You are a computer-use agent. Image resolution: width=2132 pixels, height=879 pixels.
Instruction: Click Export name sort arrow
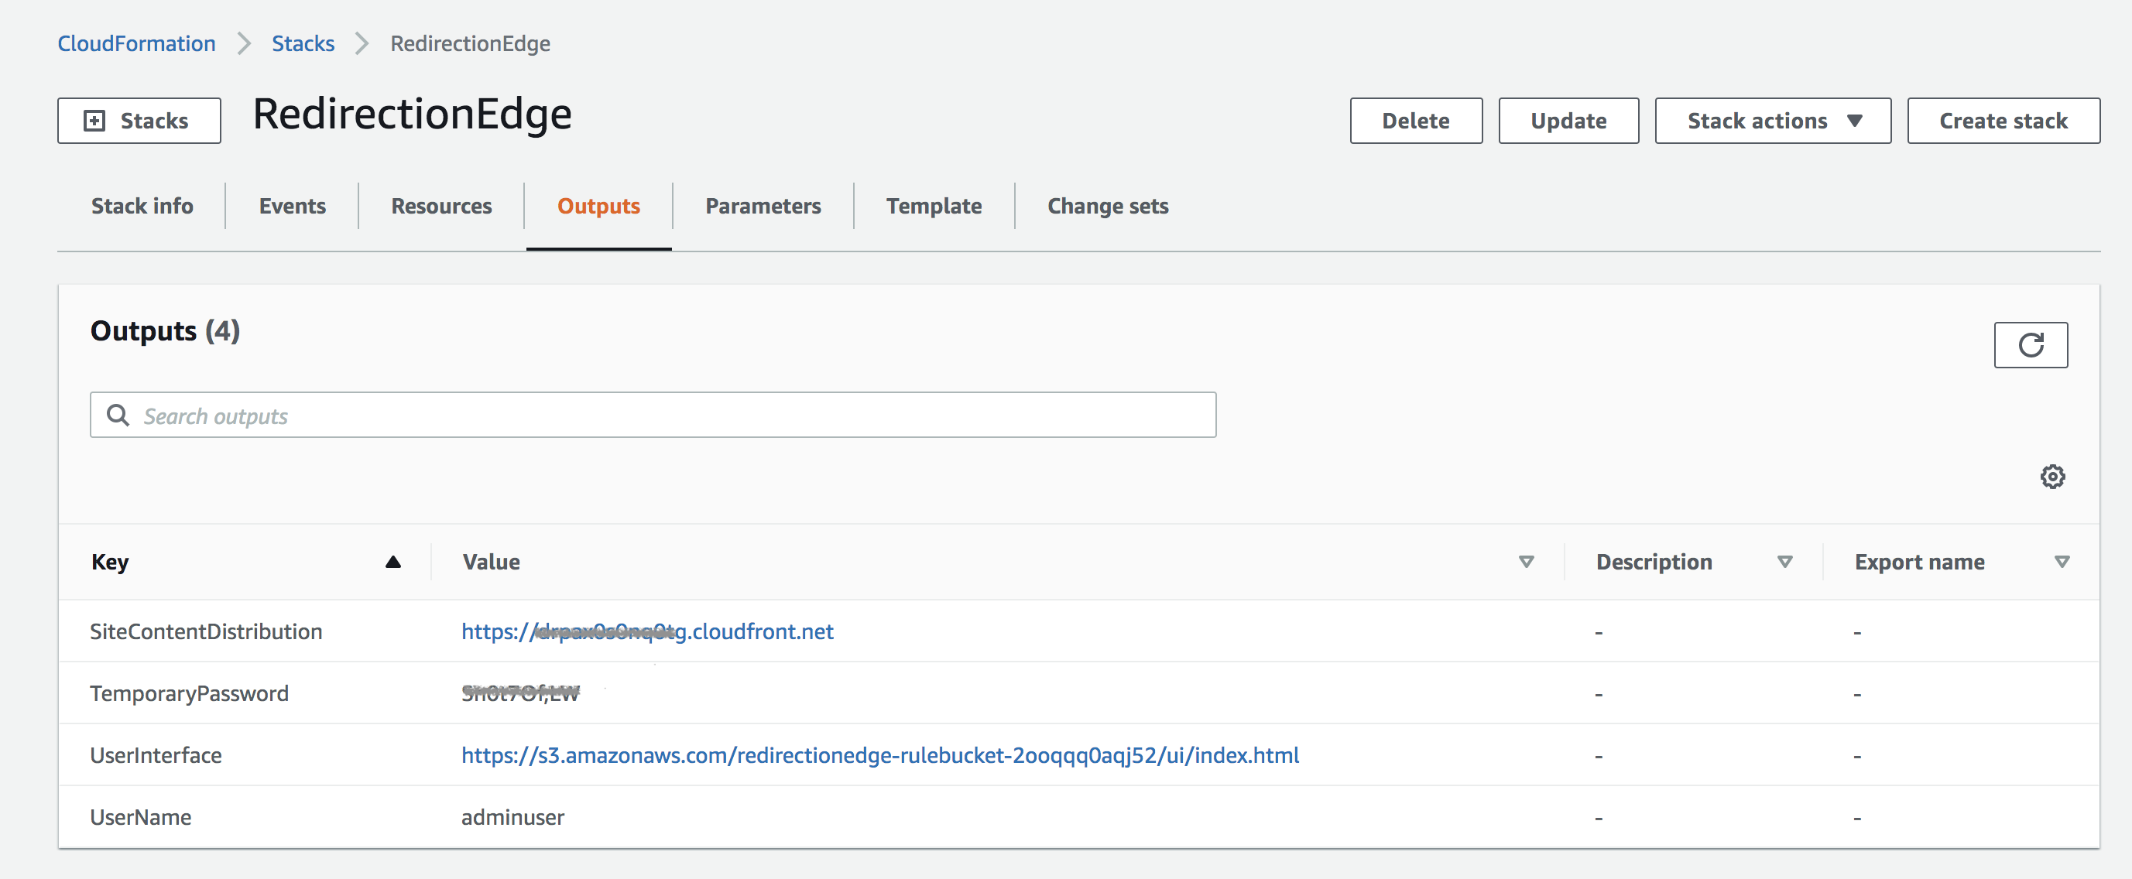2062,563
